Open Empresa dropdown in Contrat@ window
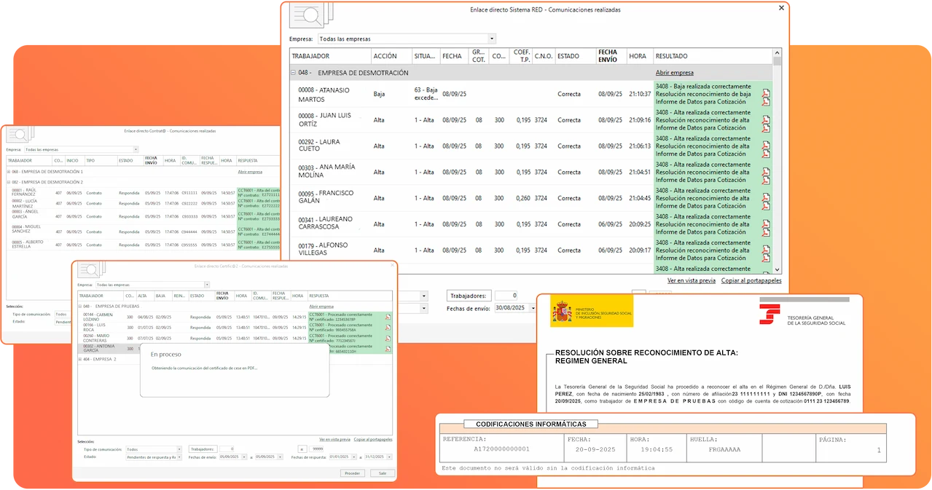This screenshot has width=932, height=490. click(136, 149)
